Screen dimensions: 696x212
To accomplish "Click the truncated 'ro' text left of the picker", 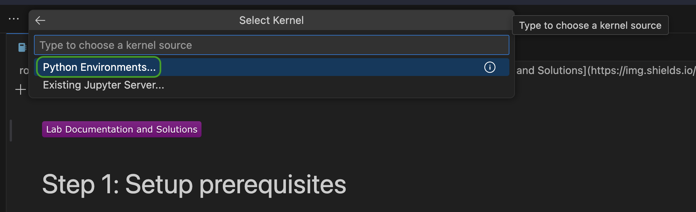I will tap(24, 70).
